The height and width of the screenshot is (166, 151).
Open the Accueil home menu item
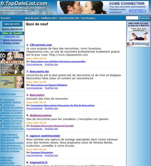point(5,18)
